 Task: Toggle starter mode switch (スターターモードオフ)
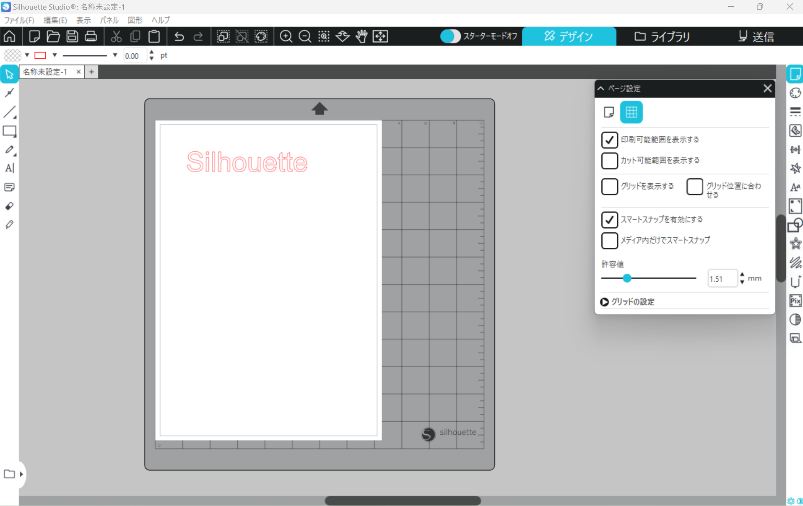(x=450, y=36)
